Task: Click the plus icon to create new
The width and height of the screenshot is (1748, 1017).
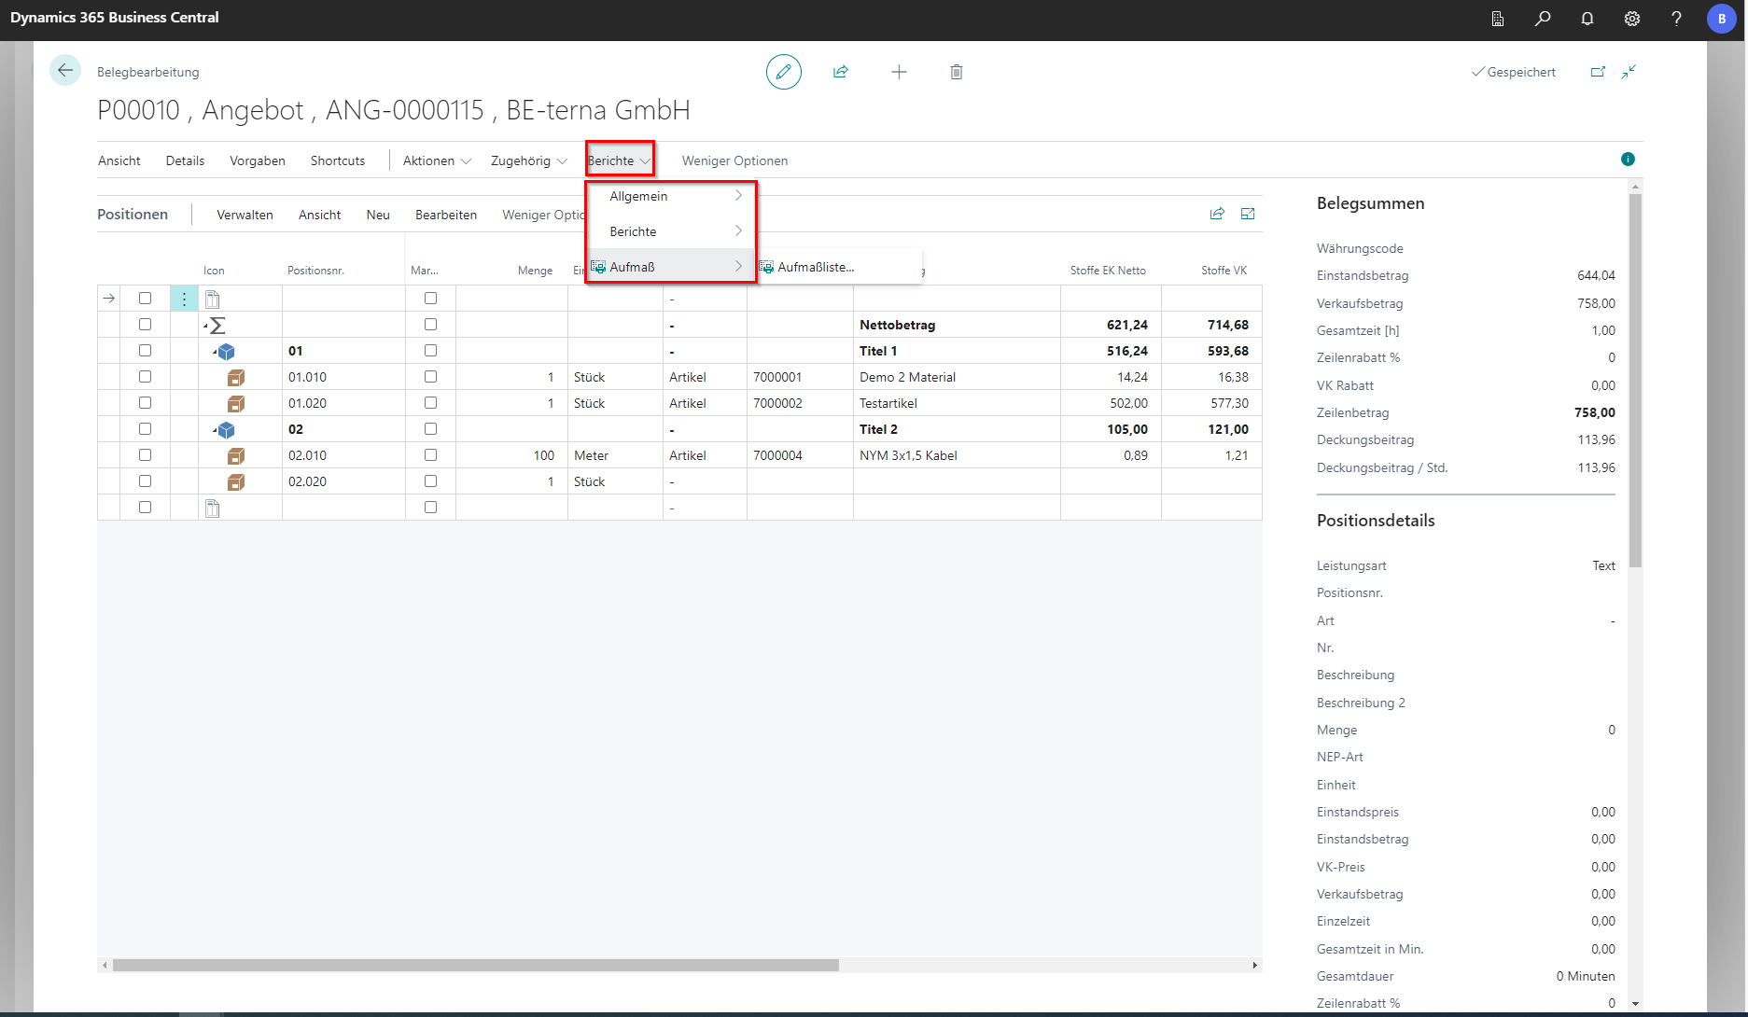Action: point(899,72)
